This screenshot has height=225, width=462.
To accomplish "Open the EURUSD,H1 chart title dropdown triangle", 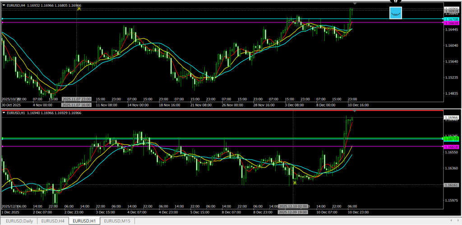I will [x=4, y=113].
